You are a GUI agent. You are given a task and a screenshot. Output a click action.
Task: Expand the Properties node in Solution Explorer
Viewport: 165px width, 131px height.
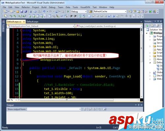point(150,36)
